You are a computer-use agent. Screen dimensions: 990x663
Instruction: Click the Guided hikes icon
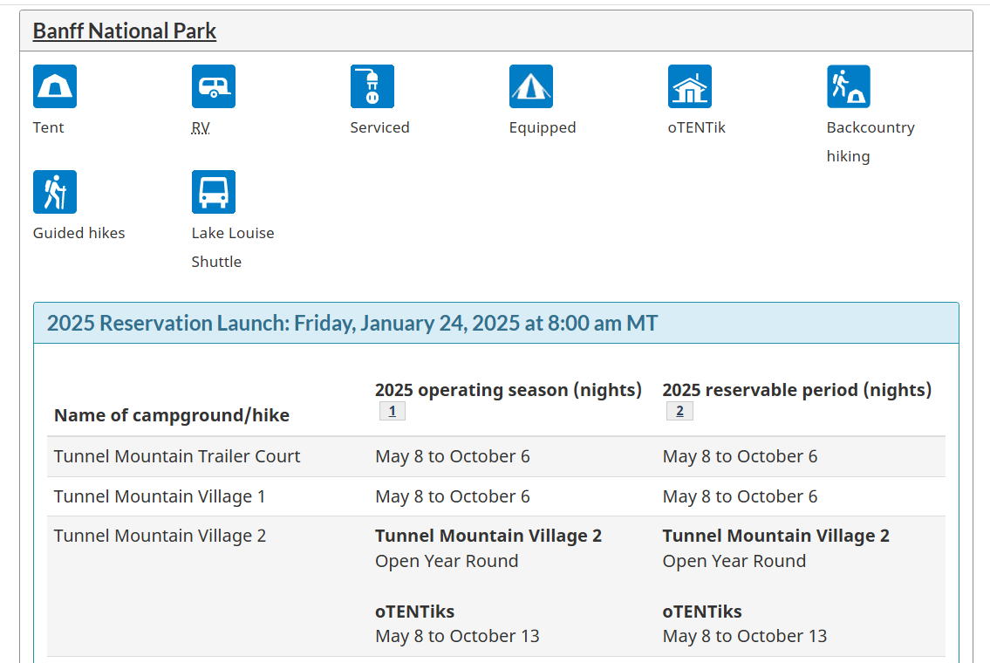[x=55, y=192]
